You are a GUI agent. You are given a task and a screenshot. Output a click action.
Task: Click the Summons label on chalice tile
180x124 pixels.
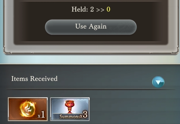70,116
